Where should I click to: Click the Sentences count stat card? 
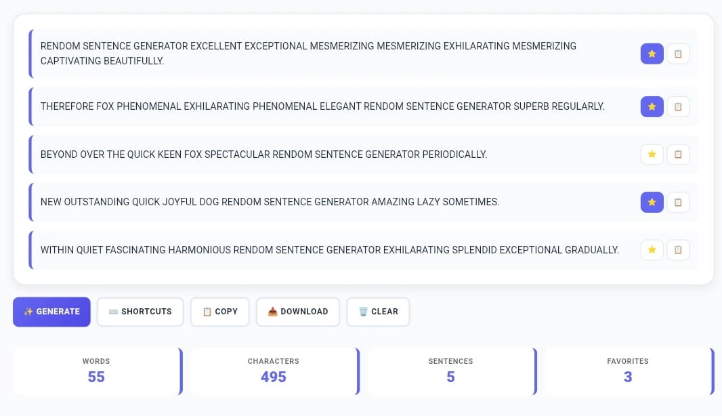pos(450,371)
